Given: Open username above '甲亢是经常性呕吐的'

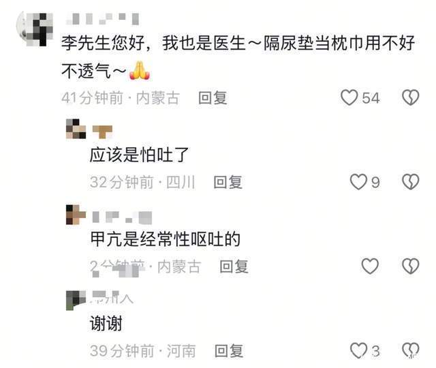Looking at the screenshot, I should click(122, 217).
